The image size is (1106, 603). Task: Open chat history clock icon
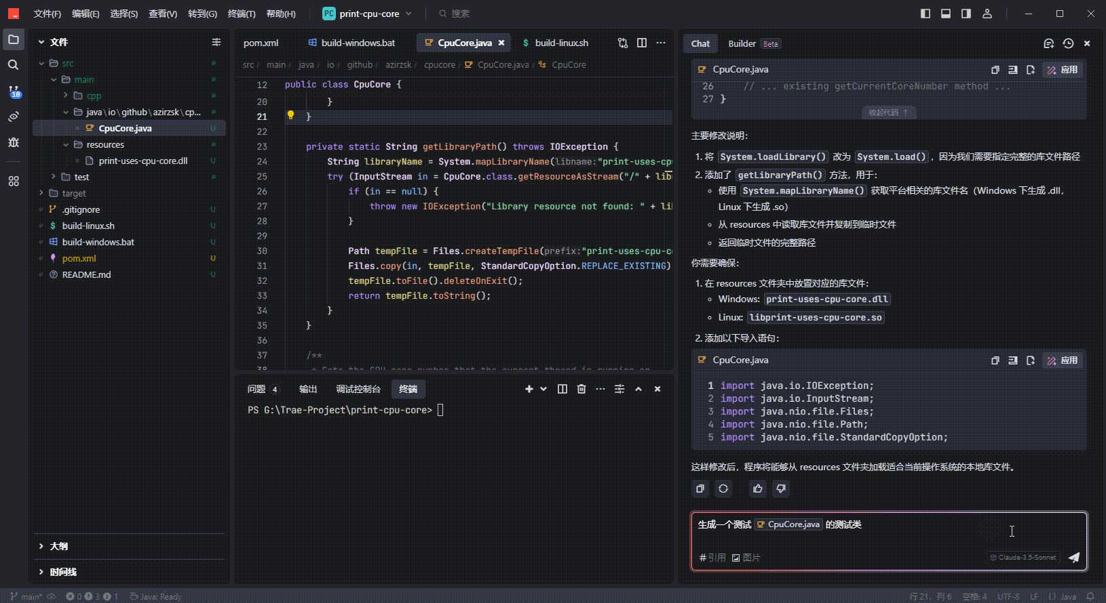pos(1068,43)
